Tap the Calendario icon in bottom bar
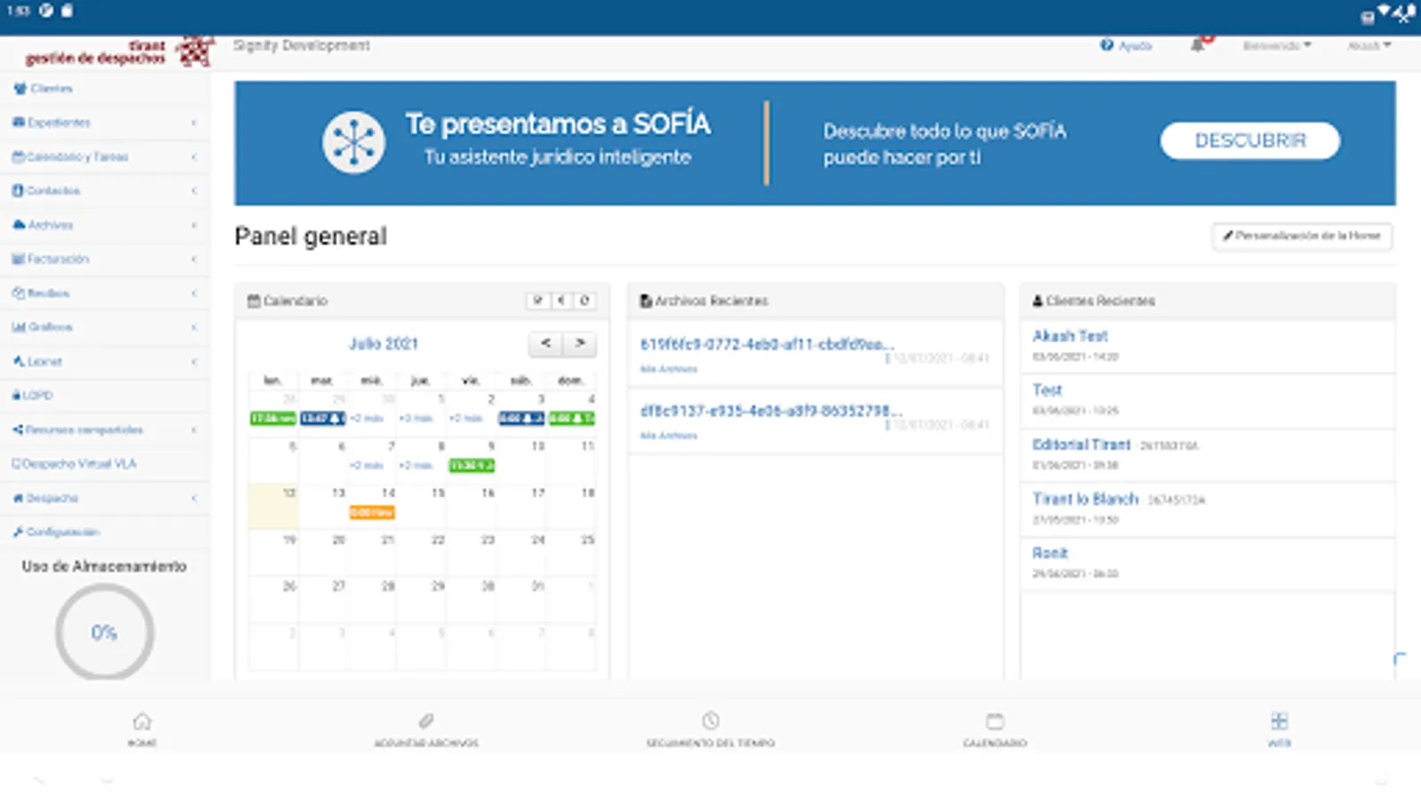 (995, 721)
